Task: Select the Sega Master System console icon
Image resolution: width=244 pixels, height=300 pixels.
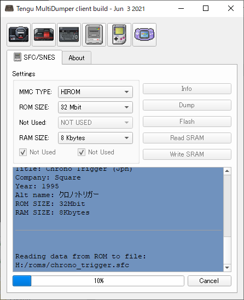Action: click(x=44, y=34)
